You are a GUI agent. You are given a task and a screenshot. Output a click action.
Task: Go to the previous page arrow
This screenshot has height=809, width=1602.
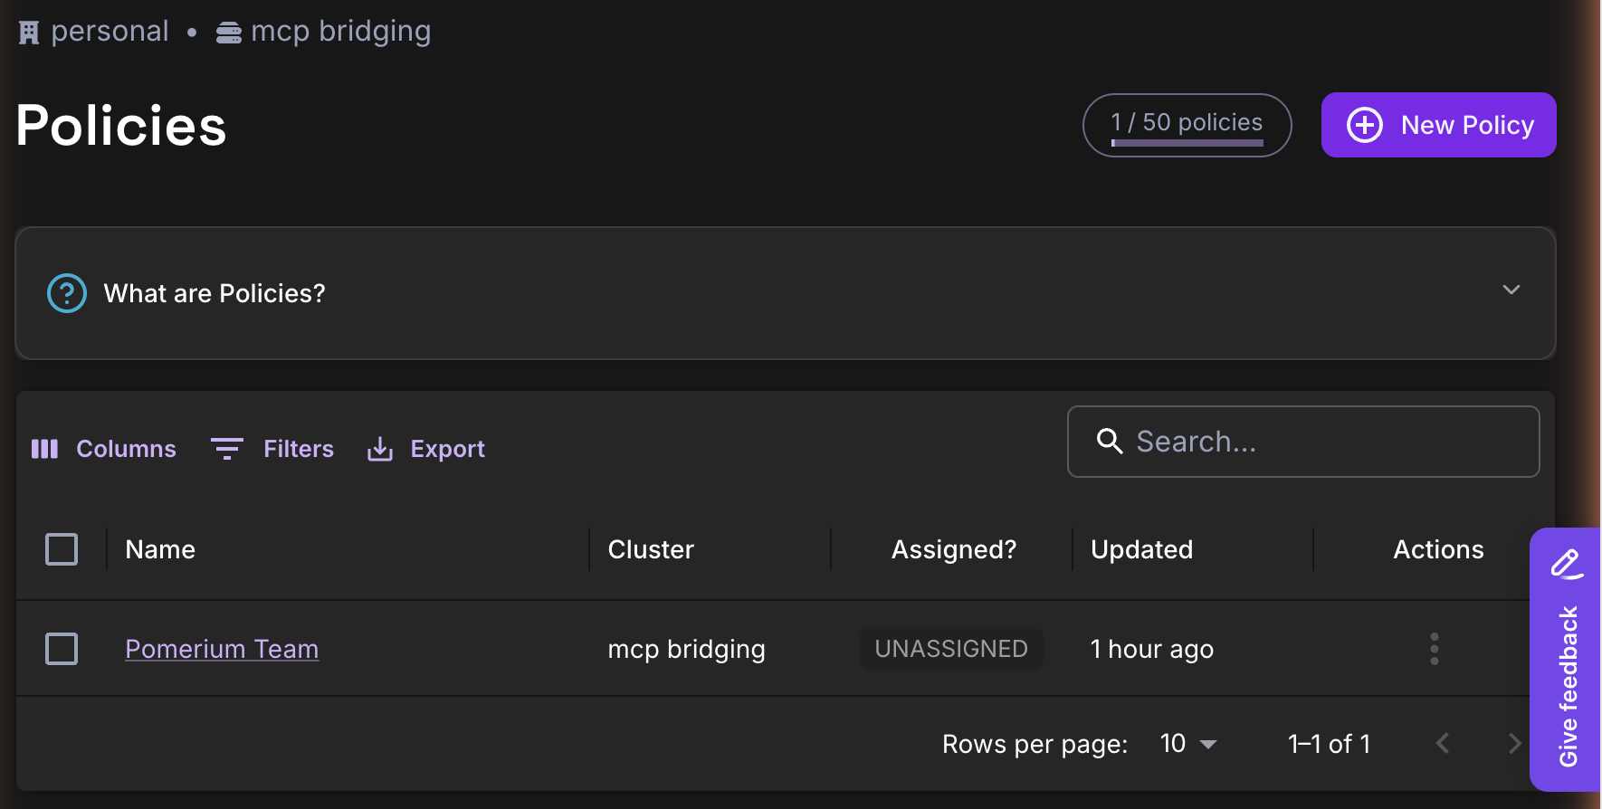click(1443, 744)
